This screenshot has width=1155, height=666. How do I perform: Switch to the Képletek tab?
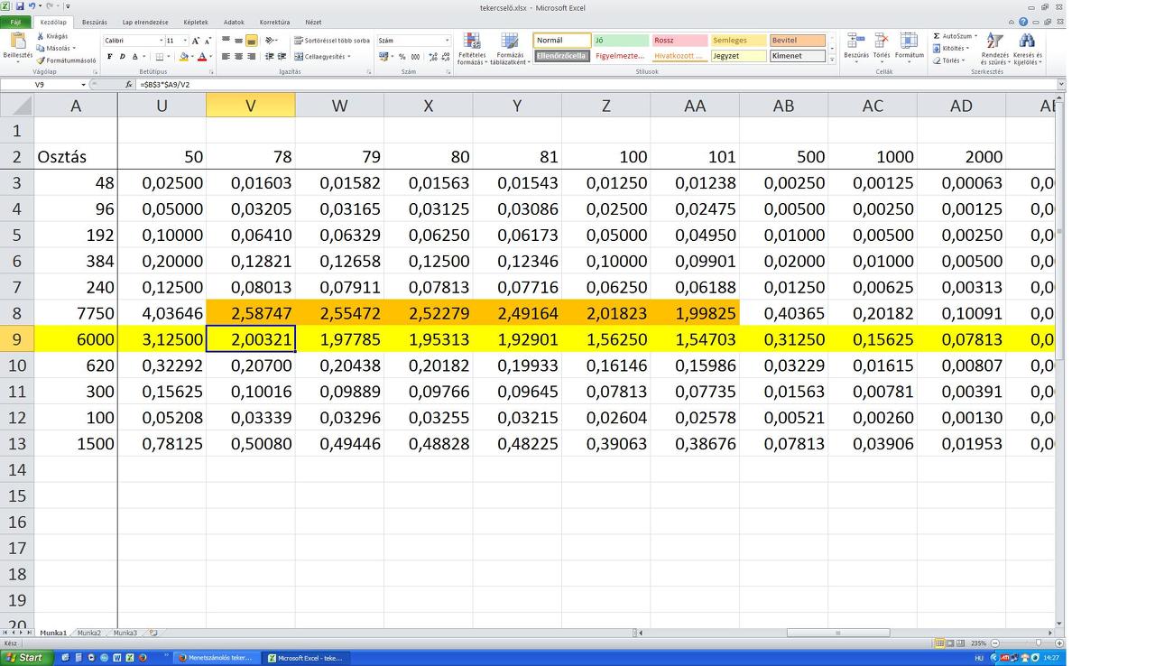pos(196,22)
